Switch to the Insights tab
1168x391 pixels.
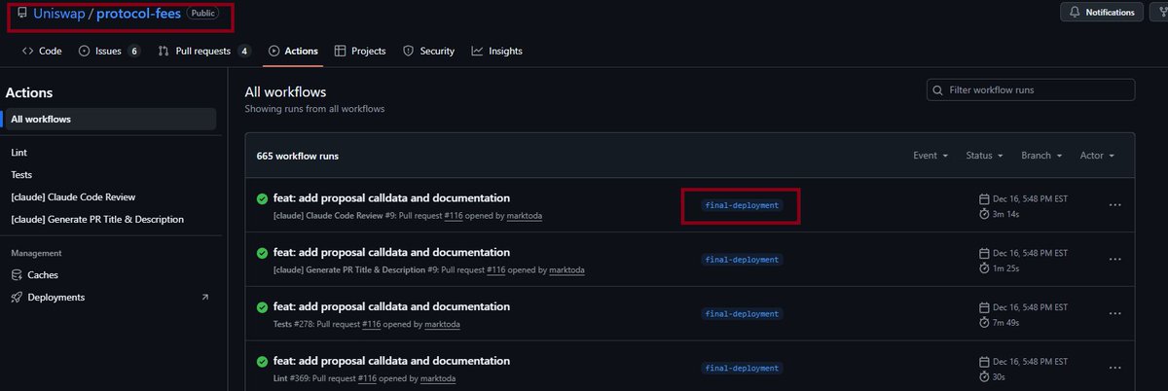[497, 51]
